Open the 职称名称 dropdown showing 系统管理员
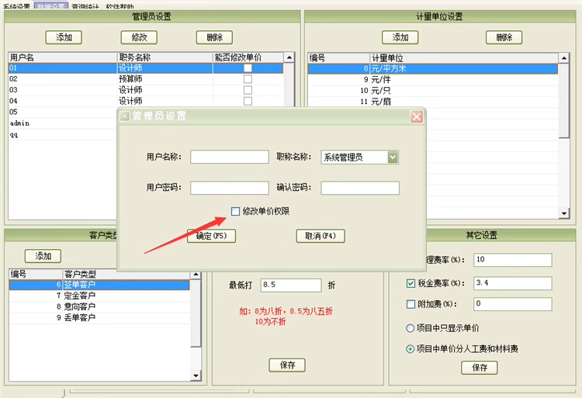 (393, 157)
